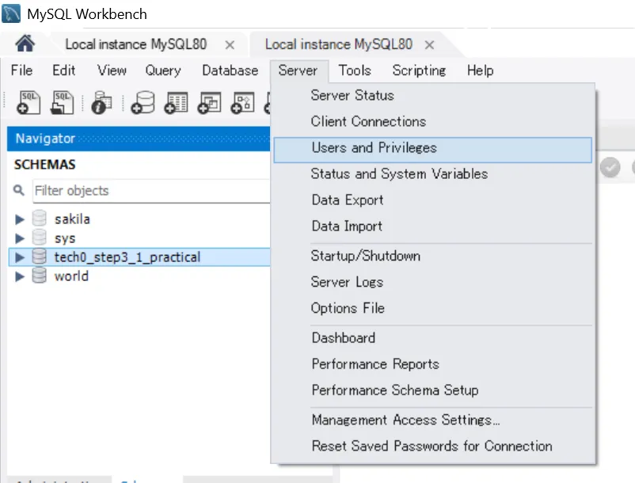Open the View menu

click(112, 70)
